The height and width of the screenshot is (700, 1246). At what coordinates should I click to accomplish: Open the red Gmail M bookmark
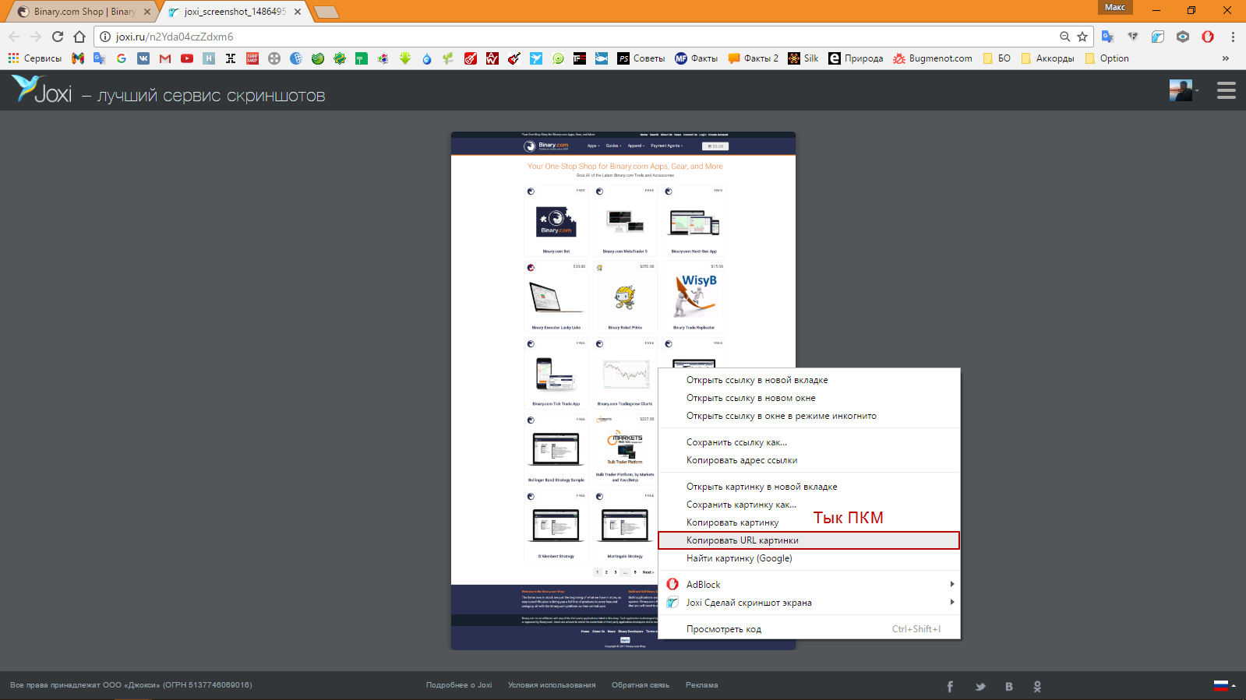tap(165, 58)
